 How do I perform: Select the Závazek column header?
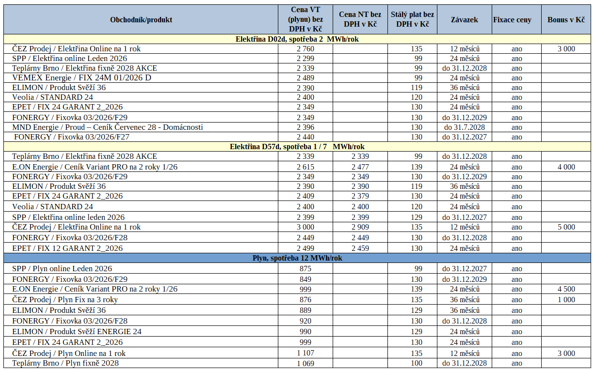[x=464, y=20]
